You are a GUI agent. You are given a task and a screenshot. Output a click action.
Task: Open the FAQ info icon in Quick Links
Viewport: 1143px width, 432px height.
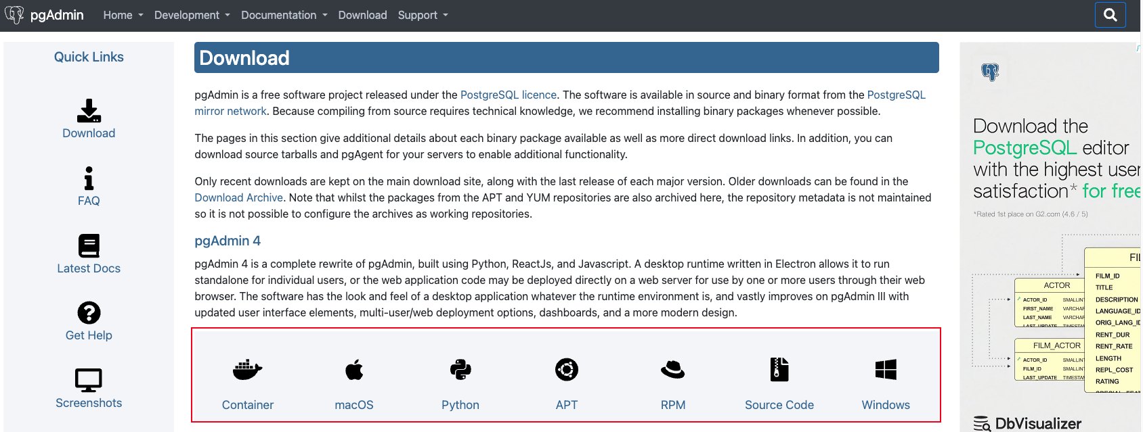click(89, 178)
